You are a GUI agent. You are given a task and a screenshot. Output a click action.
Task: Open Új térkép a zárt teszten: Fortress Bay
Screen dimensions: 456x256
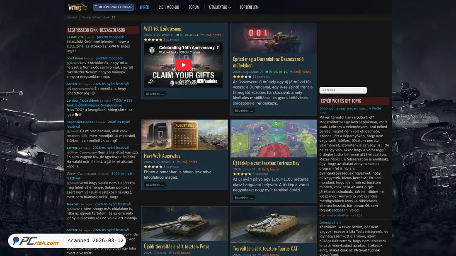[266, 163]
